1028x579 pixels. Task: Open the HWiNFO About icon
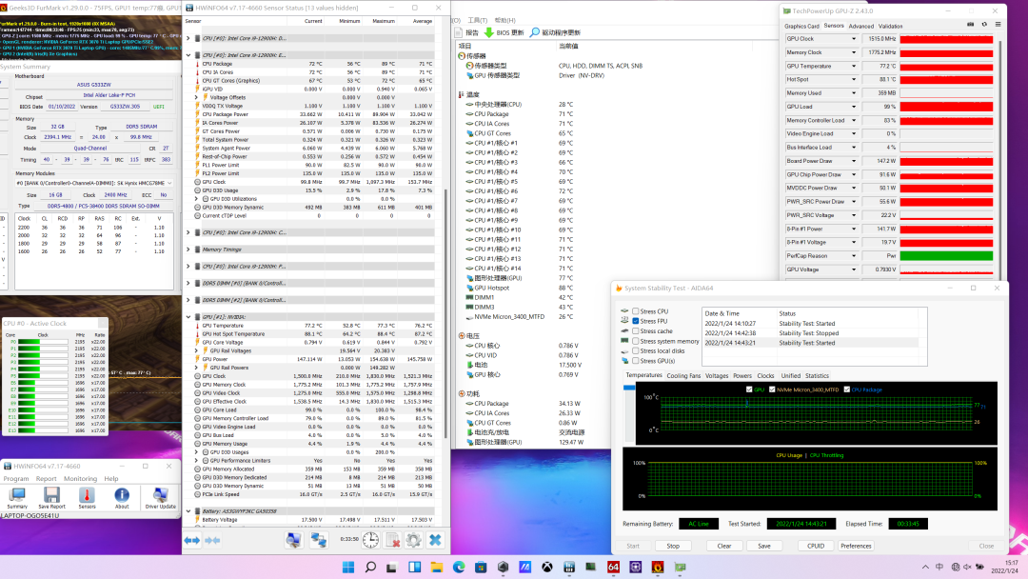(120, 496)
